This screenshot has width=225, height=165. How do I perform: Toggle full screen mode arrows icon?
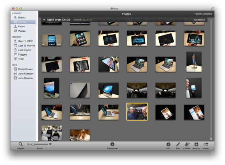[x=212, y=8]
